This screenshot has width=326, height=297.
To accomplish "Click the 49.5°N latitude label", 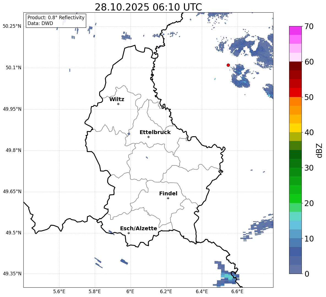I will click(13, 233).
